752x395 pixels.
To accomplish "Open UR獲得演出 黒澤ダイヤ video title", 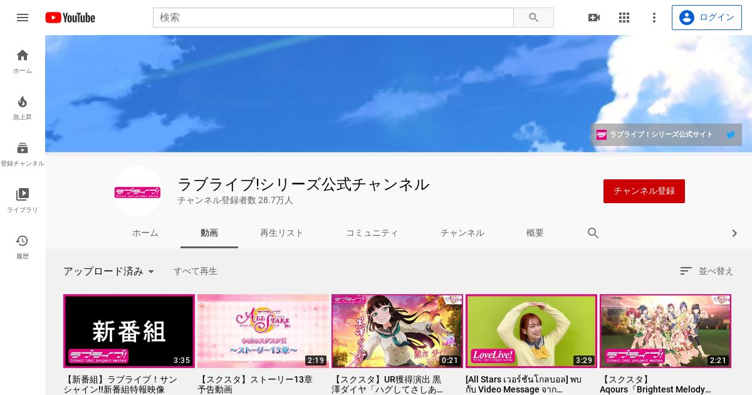I will (389, 384).
